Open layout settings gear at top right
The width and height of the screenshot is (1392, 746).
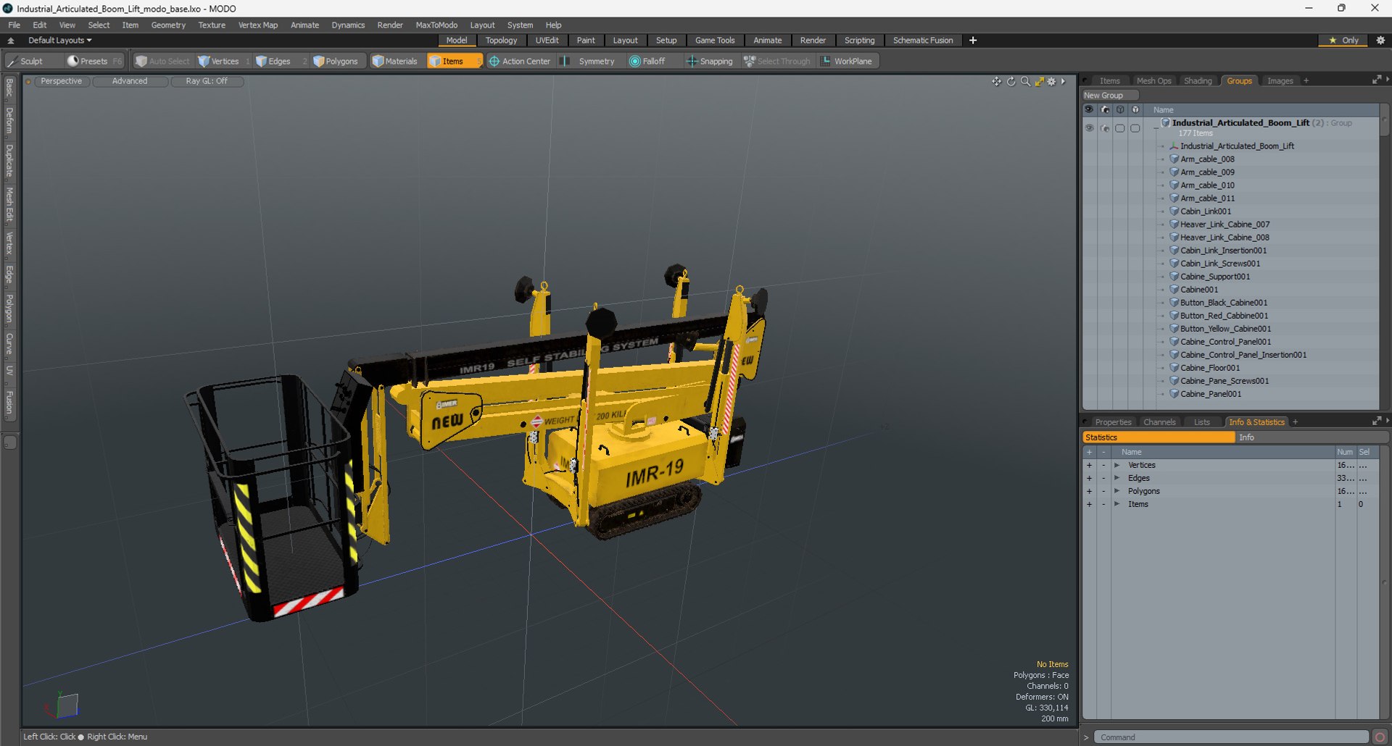1380,41
